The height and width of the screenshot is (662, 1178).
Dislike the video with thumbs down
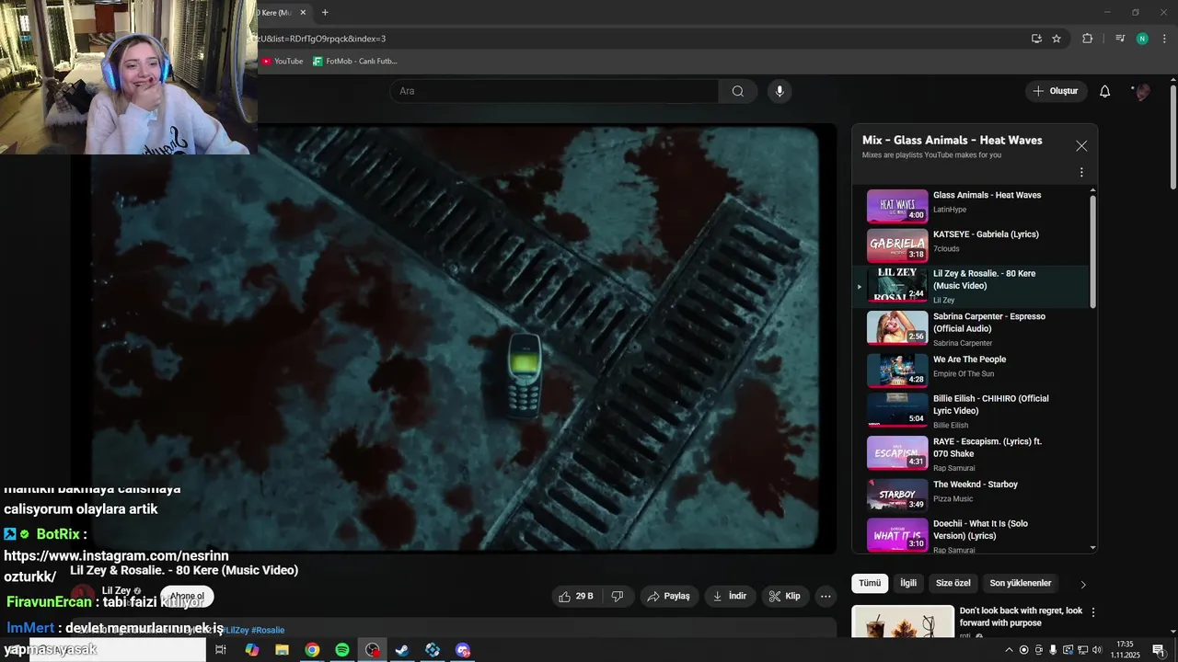618,596
